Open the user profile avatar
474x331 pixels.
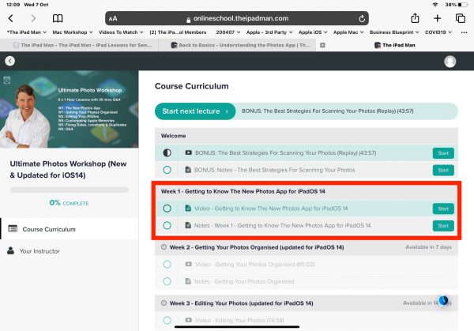pyautogui.click(x=450, y=62)
